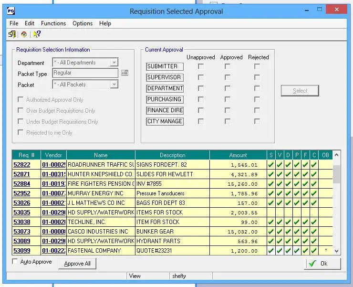Click V checkmark for requisition 53089
Viewport: 353px width, 287px height.
(x=280, y=241)
